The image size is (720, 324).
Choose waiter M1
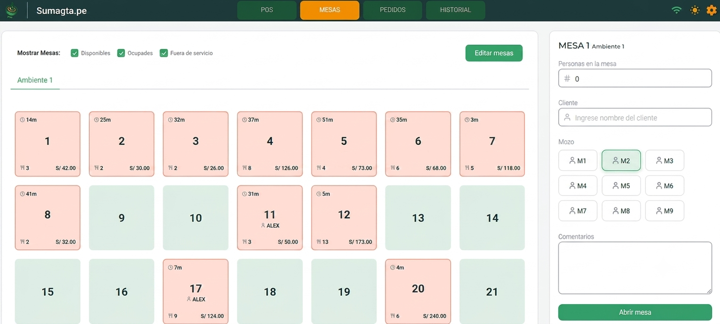pos(578,161)
